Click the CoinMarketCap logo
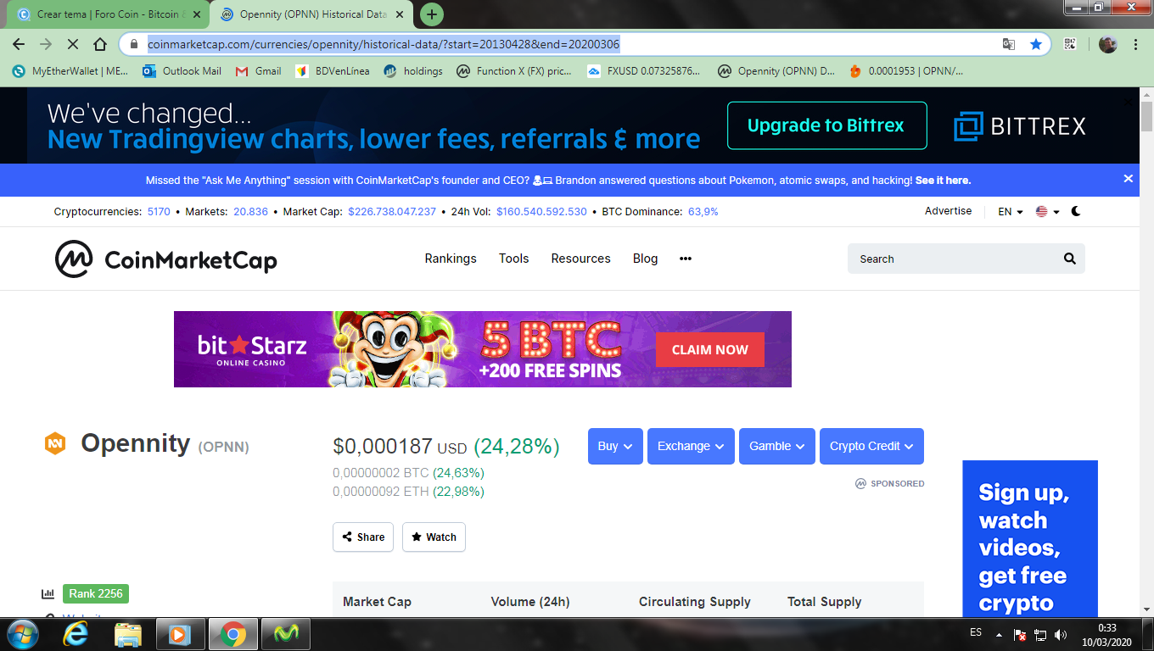The height and width of the screenshot is (651, 1154). pos(165,259)
